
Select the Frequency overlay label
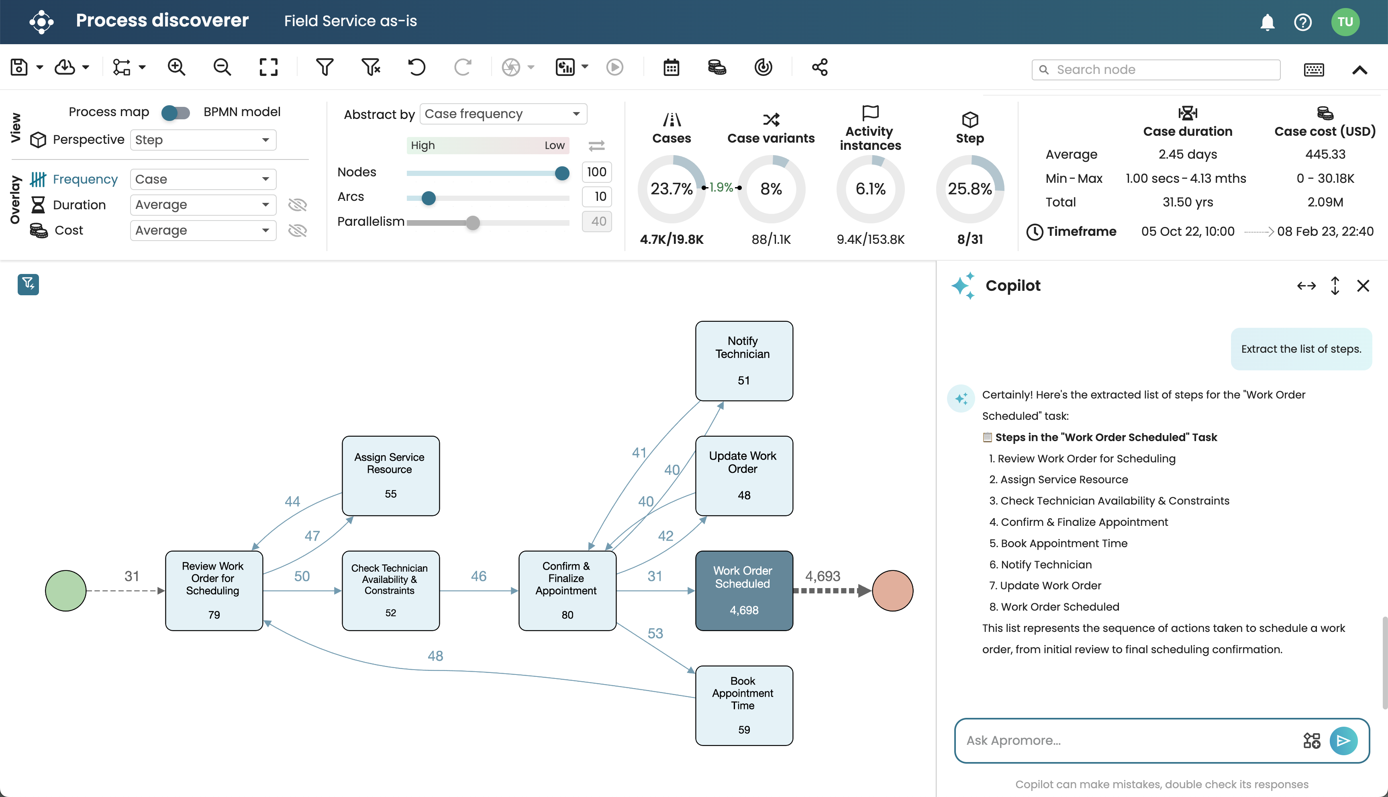pyautogui.click(x=85, y=179)
